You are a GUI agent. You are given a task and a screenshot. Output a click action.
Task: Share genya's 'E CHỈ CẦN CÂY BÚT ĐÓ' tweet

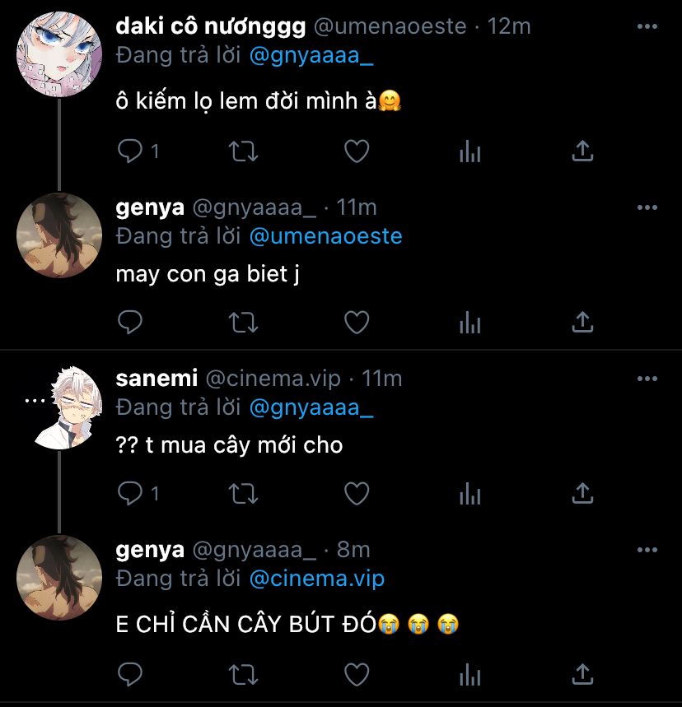coord(582,674)
